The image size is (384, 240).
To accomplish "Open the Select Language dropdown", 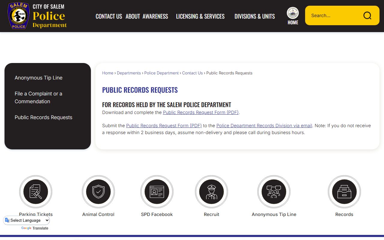I will coord(27,220).
